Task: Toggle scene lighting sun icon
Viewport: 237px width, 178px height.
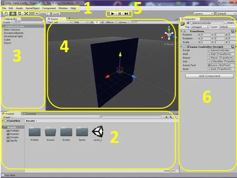Action: pyautogui.click(x=97, y=22)
